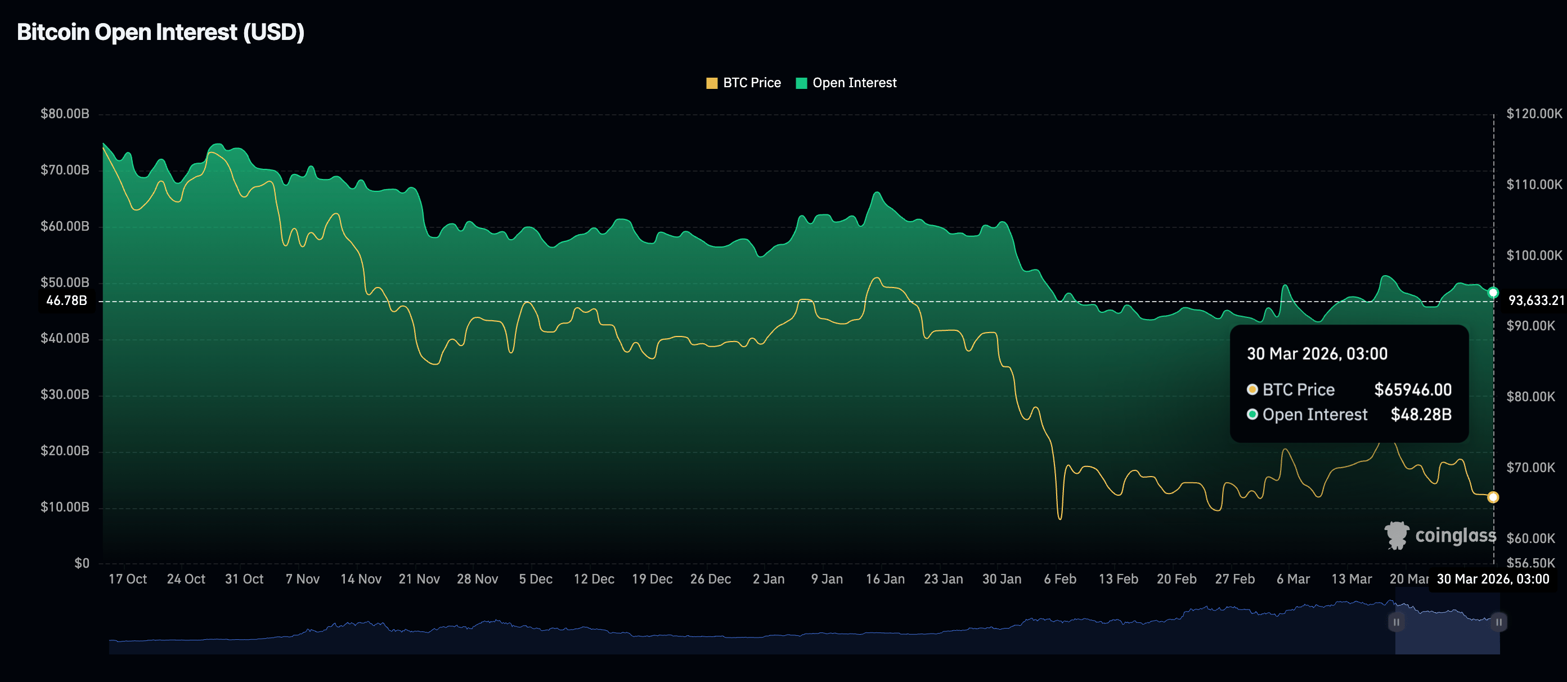
Task: Click the 6 Feb date on the time axis
Action: click(1059, 578)
